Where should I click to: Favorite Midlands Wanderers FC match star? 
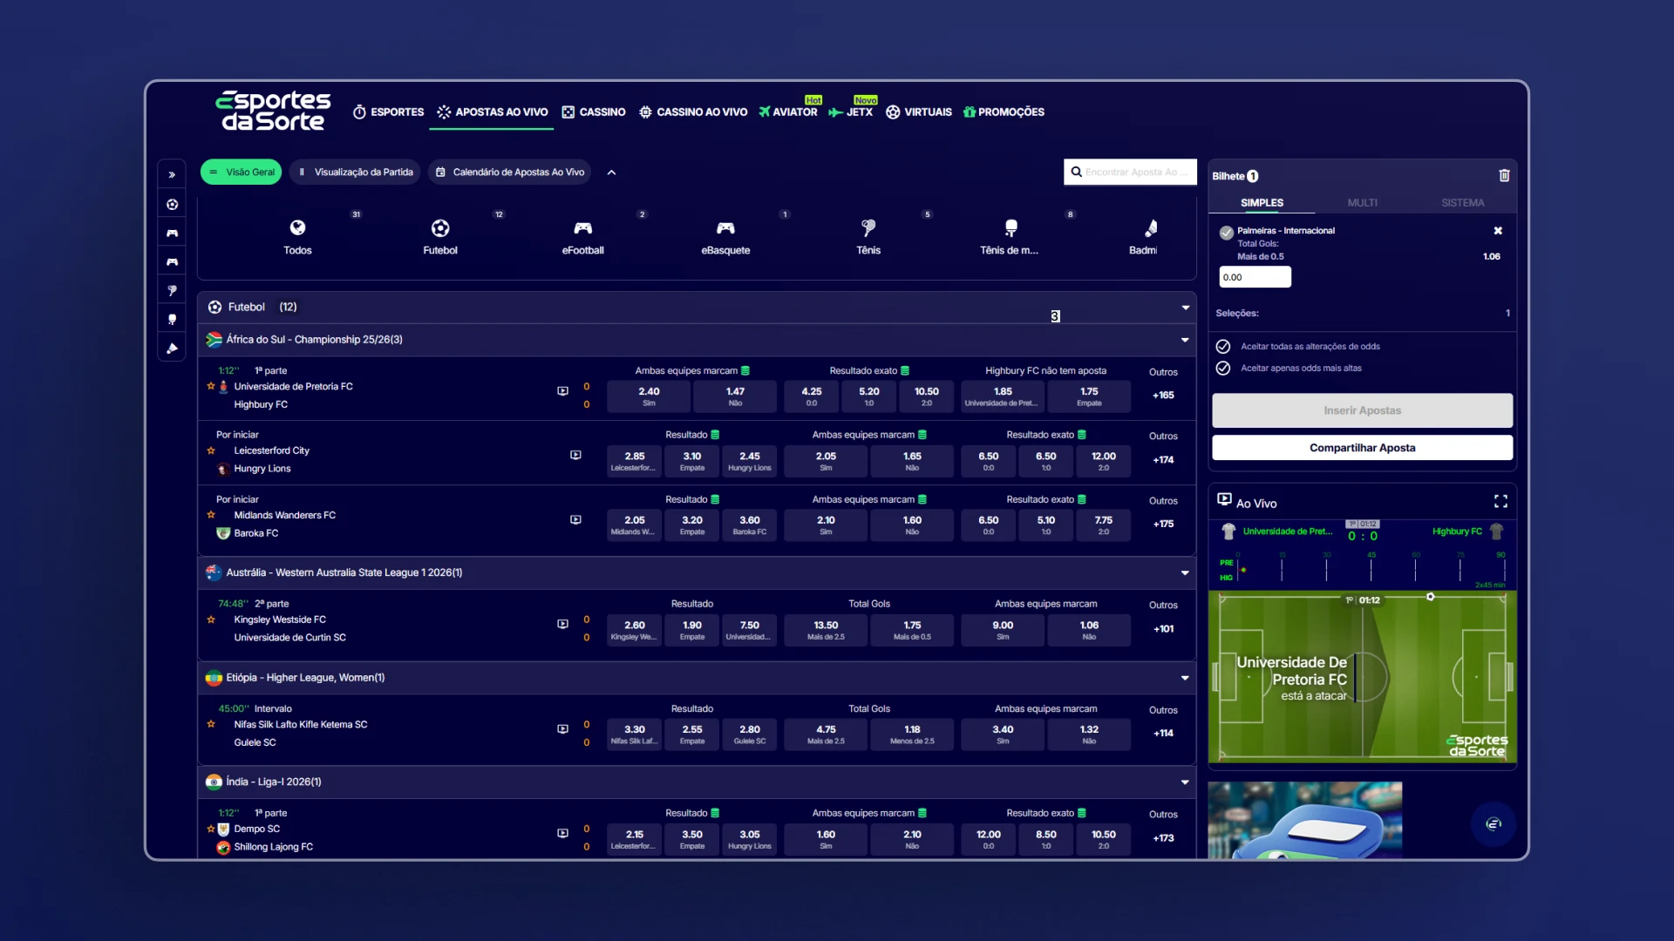(x=211, y=515)
